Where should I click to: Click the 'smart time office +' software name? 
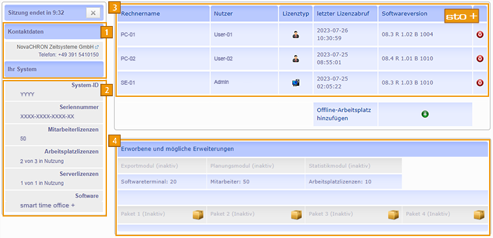click(48, 205)
